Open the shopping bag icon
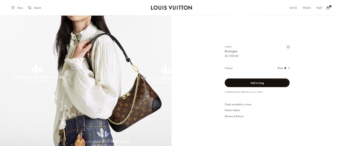 click(328, 8)
